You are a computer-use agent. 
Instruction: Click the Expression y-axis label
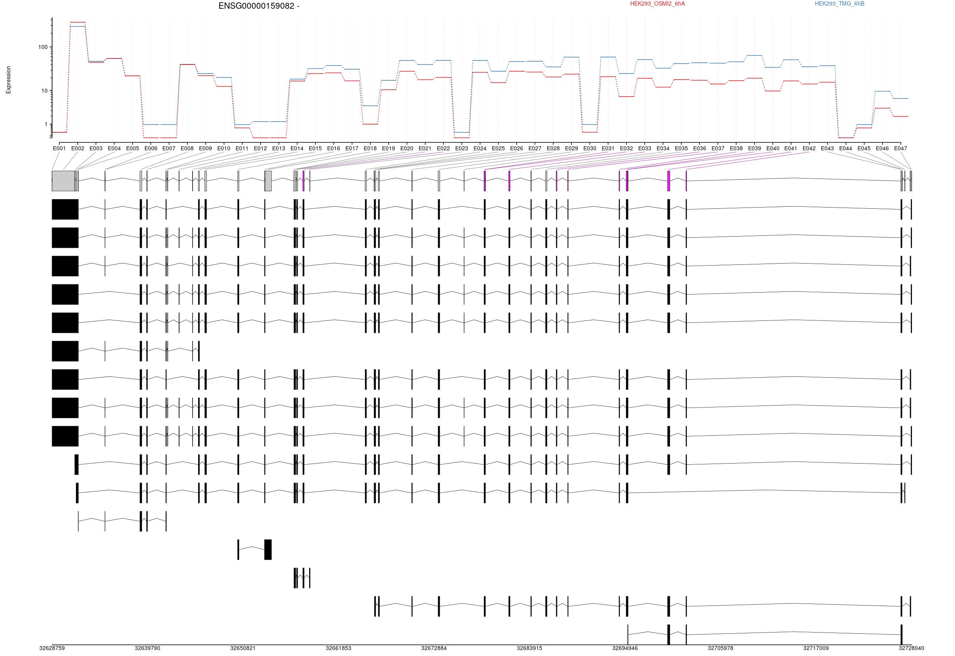coord(8,80)
